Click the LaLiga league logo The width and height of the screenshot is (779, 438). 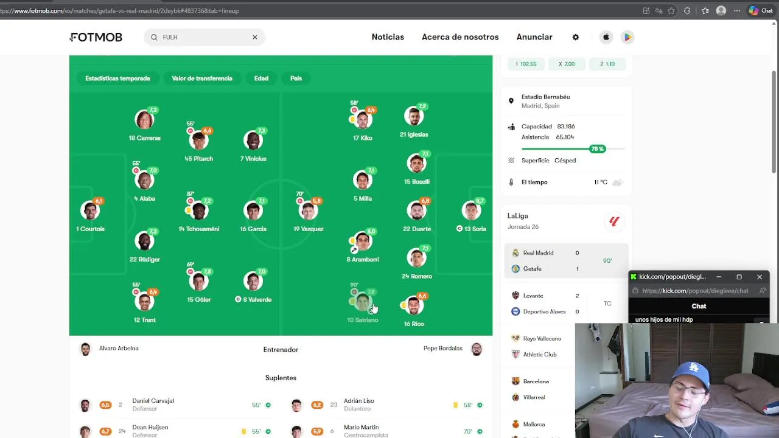[614, 221]
